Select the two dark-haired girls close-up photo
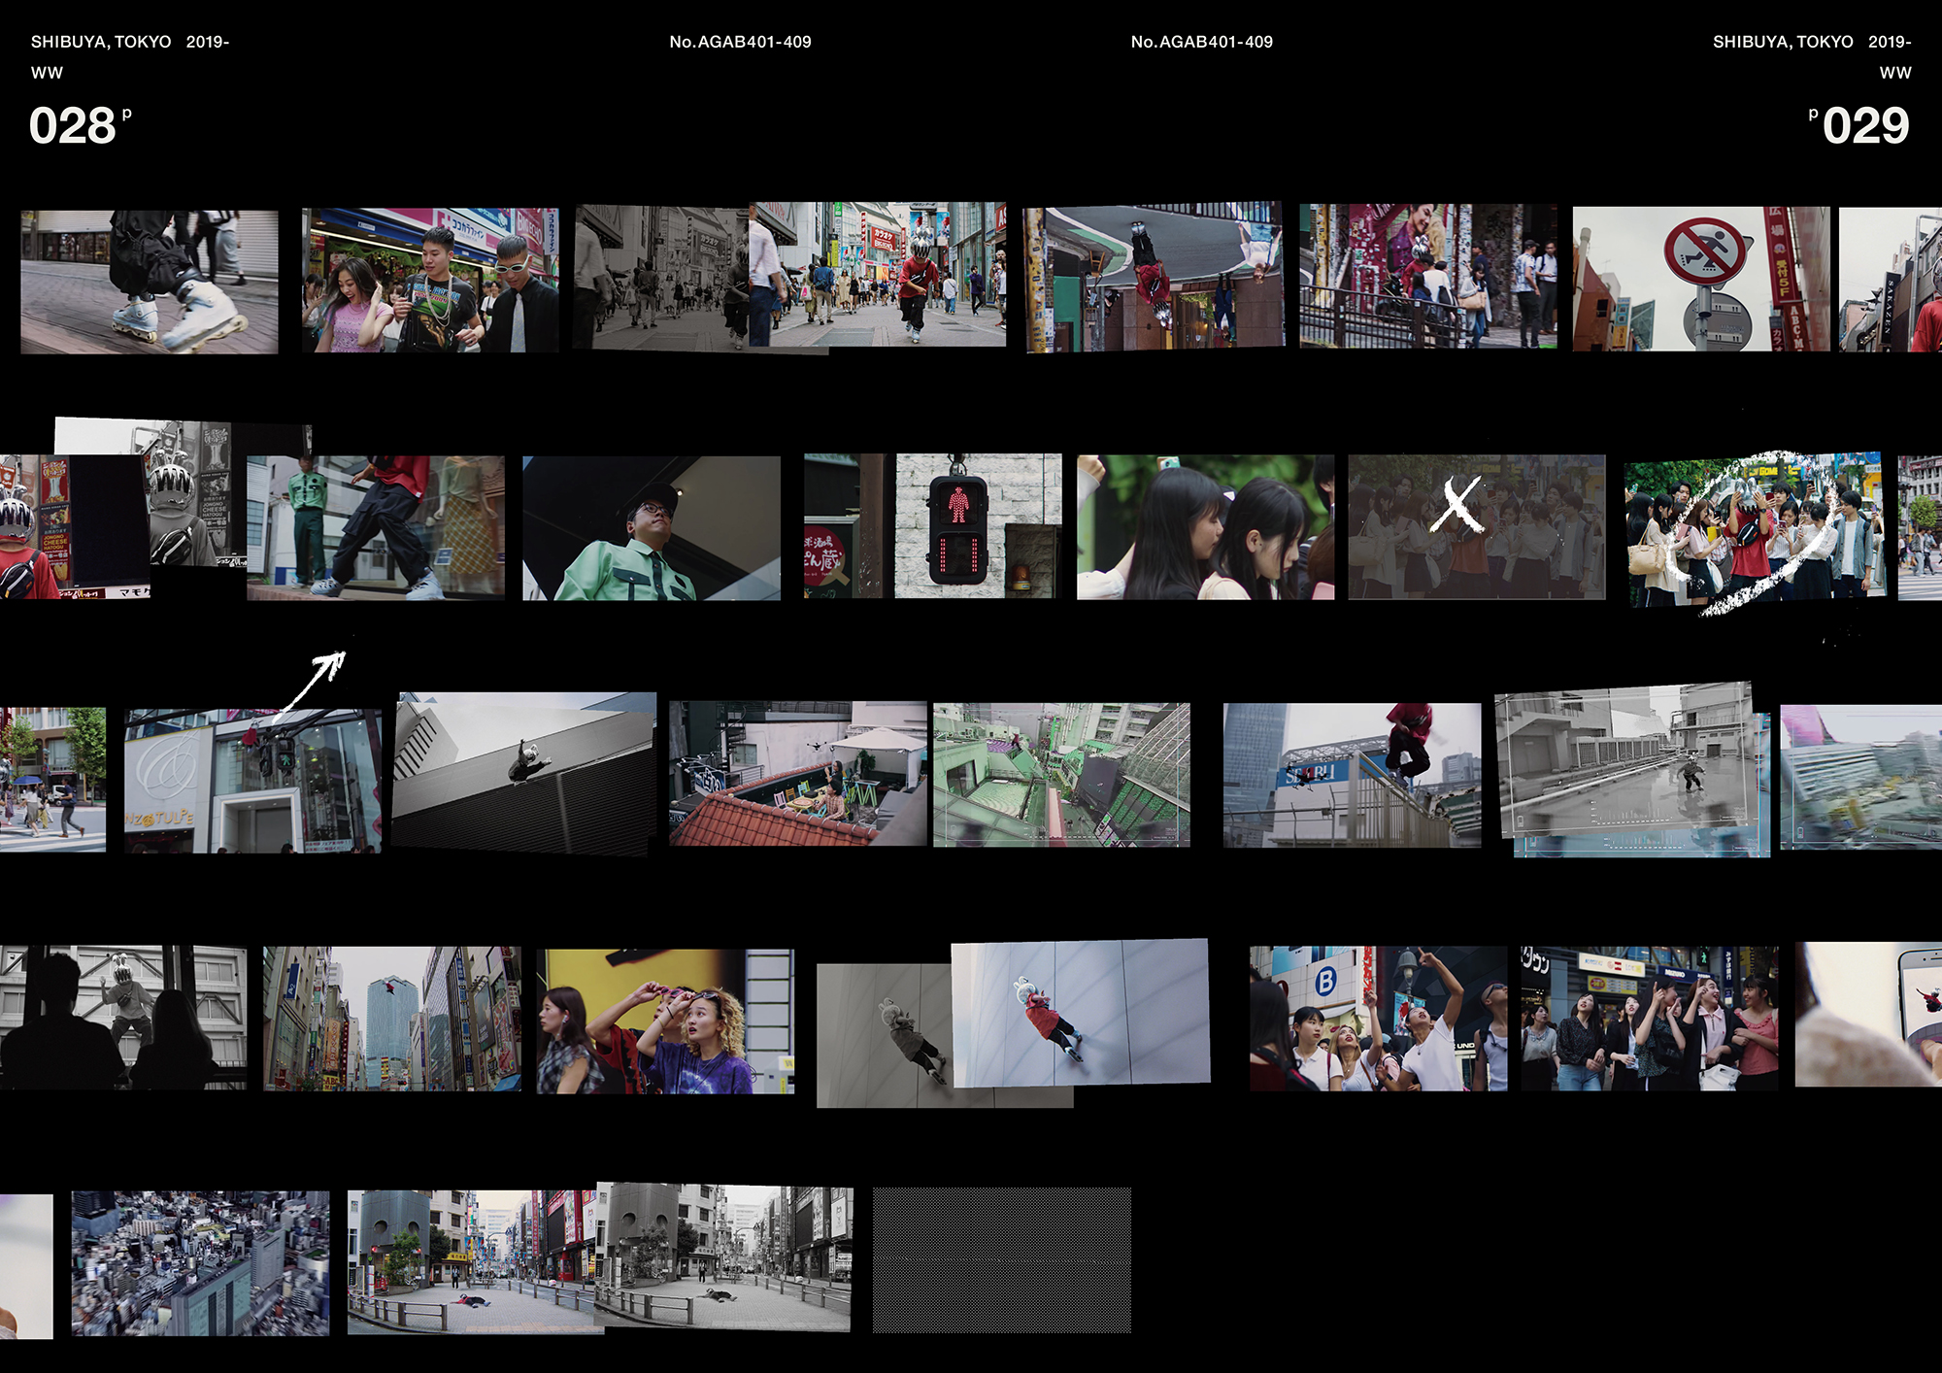The height and width of the screenshot is (1373, 1942). [1204, 527]
